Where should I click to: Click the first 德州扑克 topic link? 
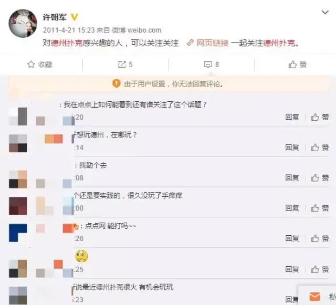pyautogui.click(x=67, y=43)
